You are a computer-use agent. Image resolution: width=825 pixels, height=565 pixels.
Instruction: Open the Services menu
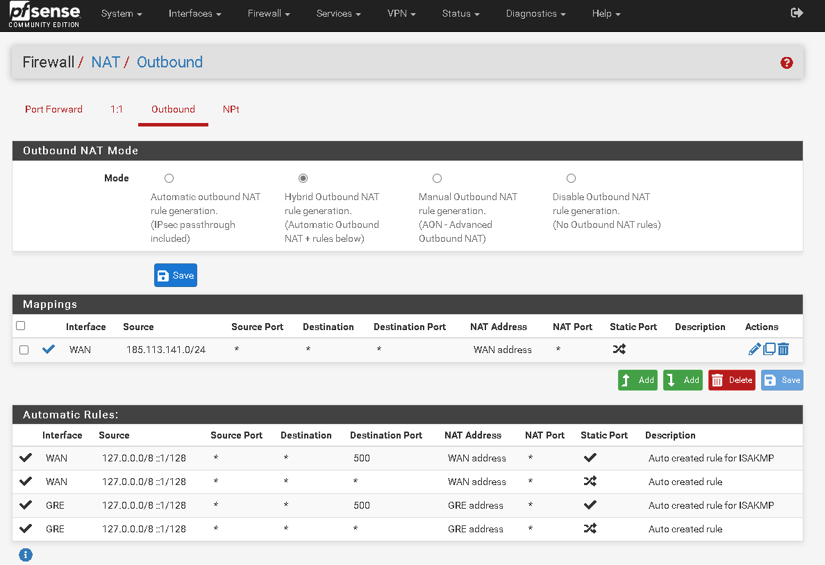click(x=338, y=14)
